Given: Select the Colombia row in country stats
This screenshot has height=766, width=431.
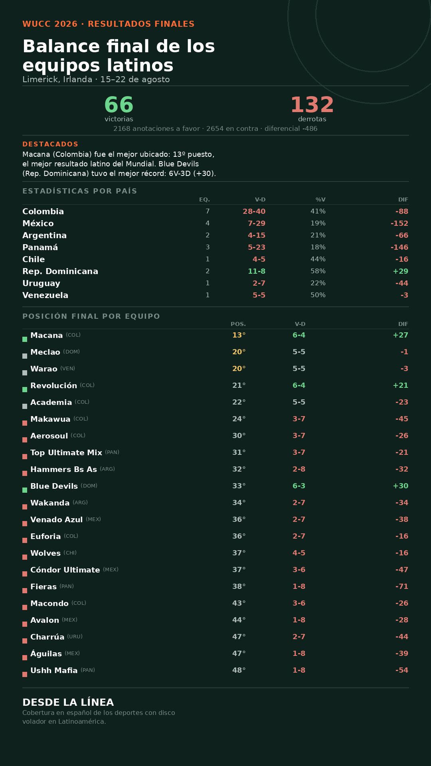Looking at the screenshot, I should point(215,211).
